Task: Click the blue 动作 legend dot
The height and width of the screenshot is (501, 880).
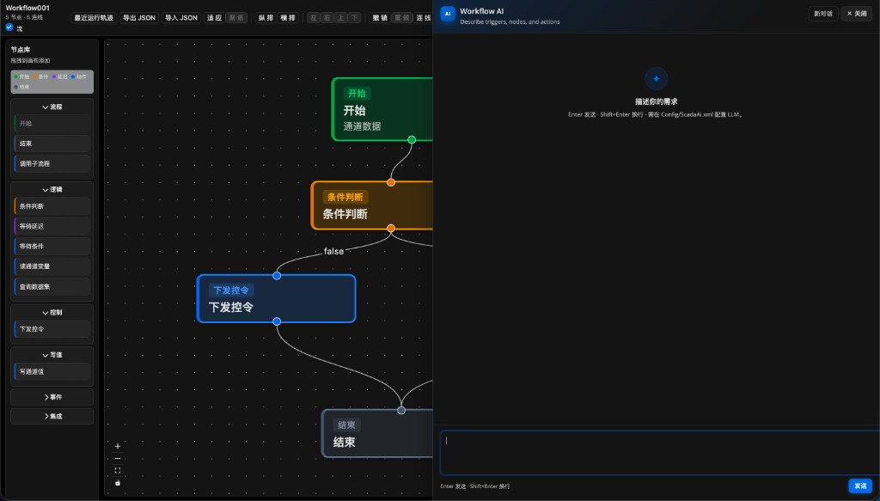Action: pyautogui.click(x=73, y=76)
